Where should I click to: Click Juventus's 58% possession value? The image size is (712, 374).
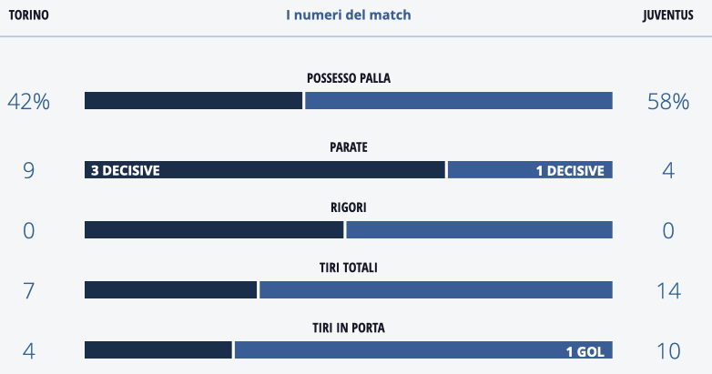(x=668, y=101)
